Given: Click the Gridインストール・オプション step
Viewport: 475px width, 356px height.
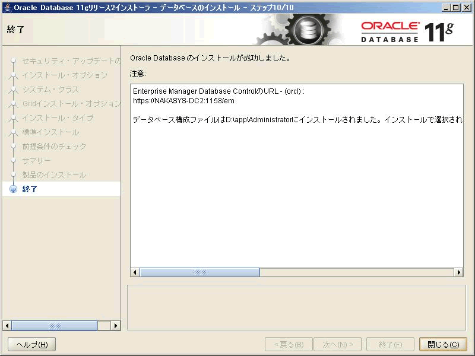Looking at the screenshot, I should tap(71, 104).
